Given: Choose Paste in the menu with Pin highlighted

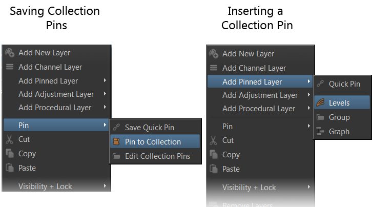Looking at the screenshot, I should 27,168.
